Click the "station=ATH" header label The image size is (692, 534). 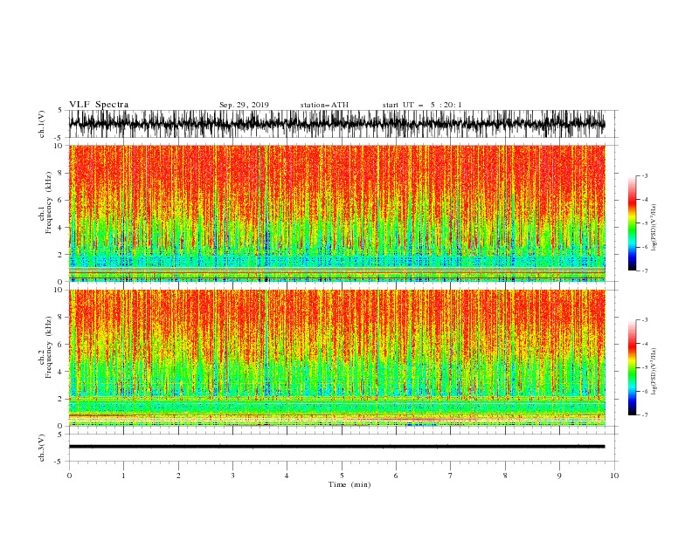coord(324,105)
